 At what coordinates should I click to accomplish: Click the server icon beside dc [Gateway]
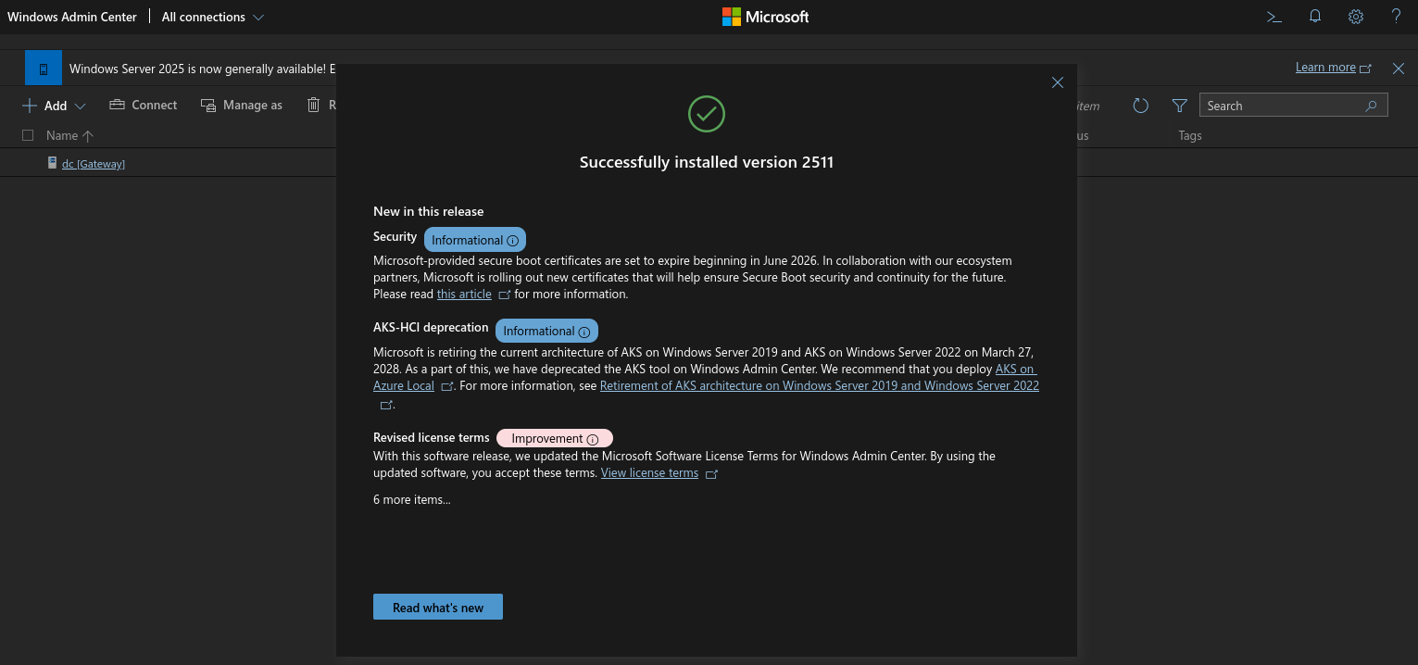pos(53,163)
